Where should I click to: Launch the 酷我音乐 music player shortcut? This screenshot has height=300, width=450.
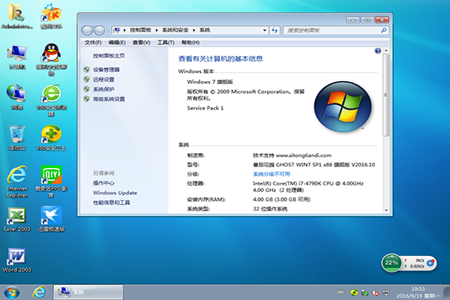tap(51, 16)
